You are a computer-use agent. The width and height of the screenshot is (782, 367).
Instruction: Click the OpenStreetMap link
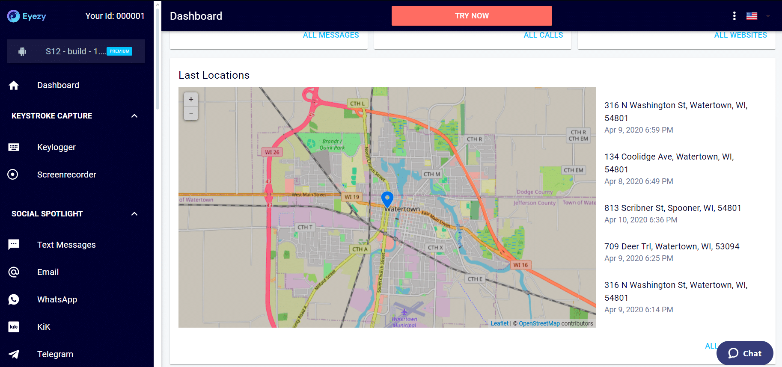(x=539, y=323)
